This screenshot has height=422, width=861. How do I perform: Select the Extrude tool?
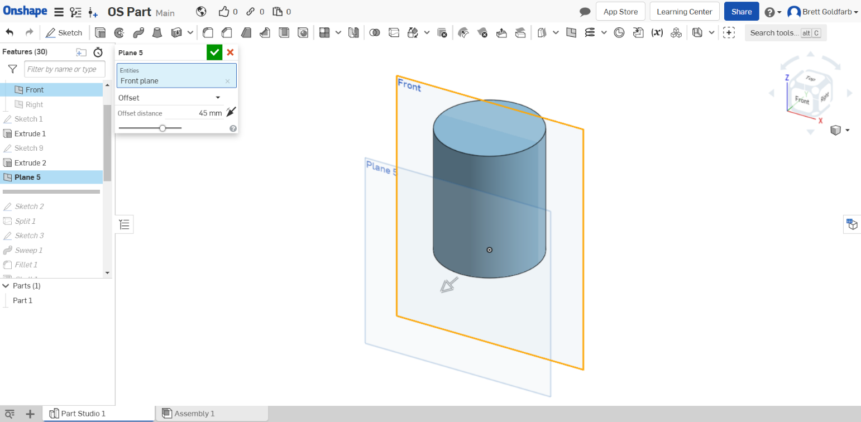click(101, 32)
